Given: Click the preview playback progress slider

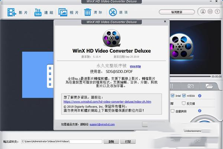Looking at the screenshot, I should 190,77.
